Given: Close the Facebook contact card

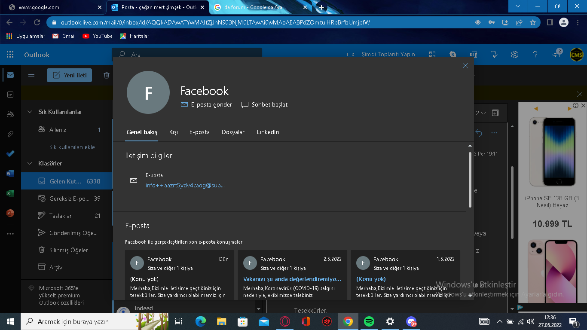Looking at the screenshot, I should click(465, 66).
